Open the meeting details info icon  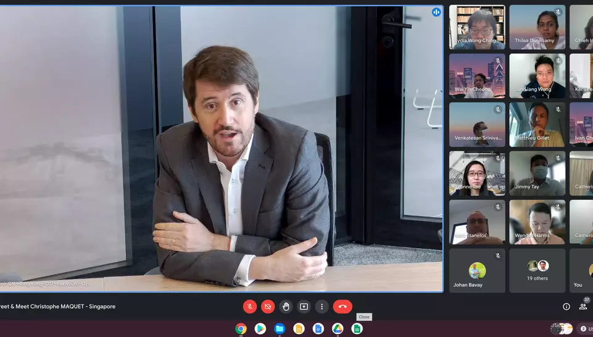[566, 306]
